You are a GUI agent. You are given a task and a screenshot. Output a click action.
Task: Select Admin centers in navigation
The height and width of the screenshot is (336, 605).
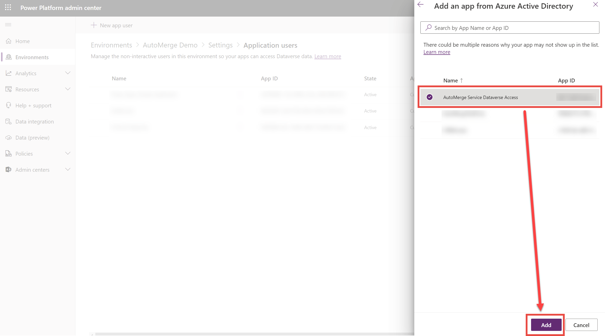click(x=38, y=170)
